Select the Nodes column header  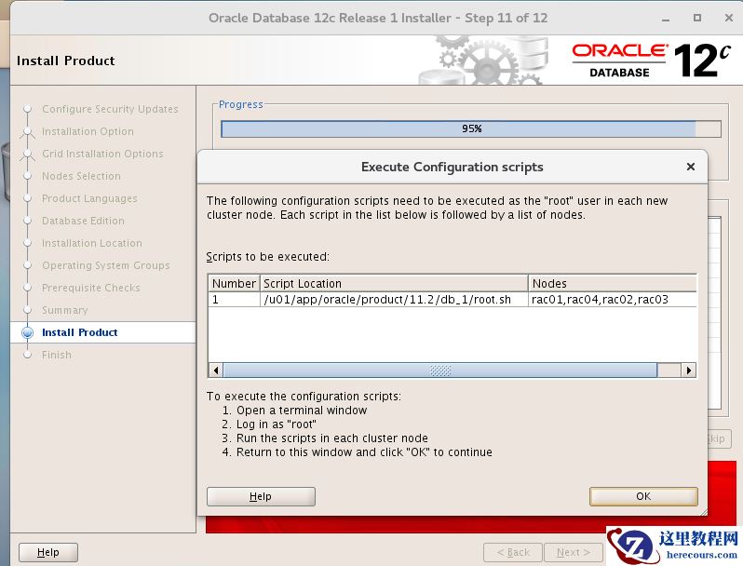tap(613, 283)
